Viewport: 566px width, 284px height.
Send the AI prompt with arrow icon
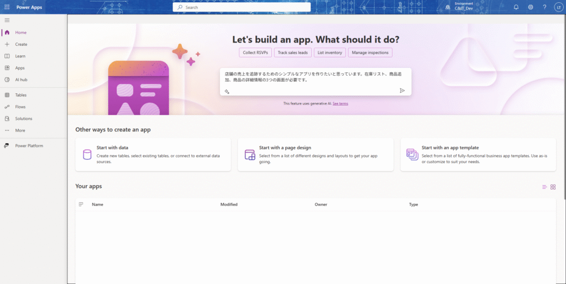[x=402, y=91]
